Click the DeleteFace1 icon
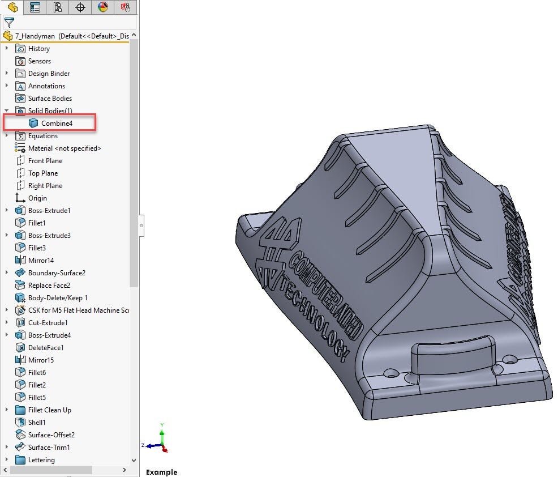 pyautogui.click(x=20, y=348)
